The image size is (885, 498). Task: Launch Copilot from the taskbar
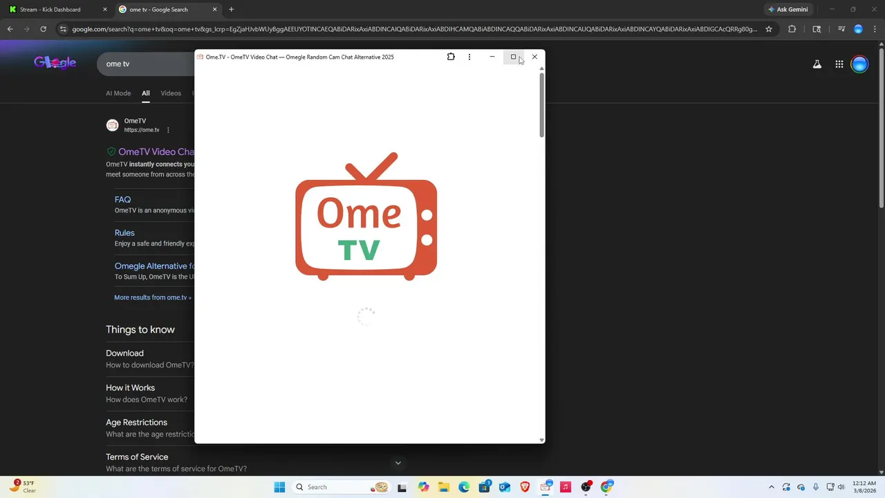(x=423, y=487)
